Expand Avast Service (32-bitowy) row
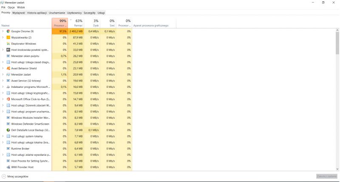 pyautogui.click(x=3, y=81)
